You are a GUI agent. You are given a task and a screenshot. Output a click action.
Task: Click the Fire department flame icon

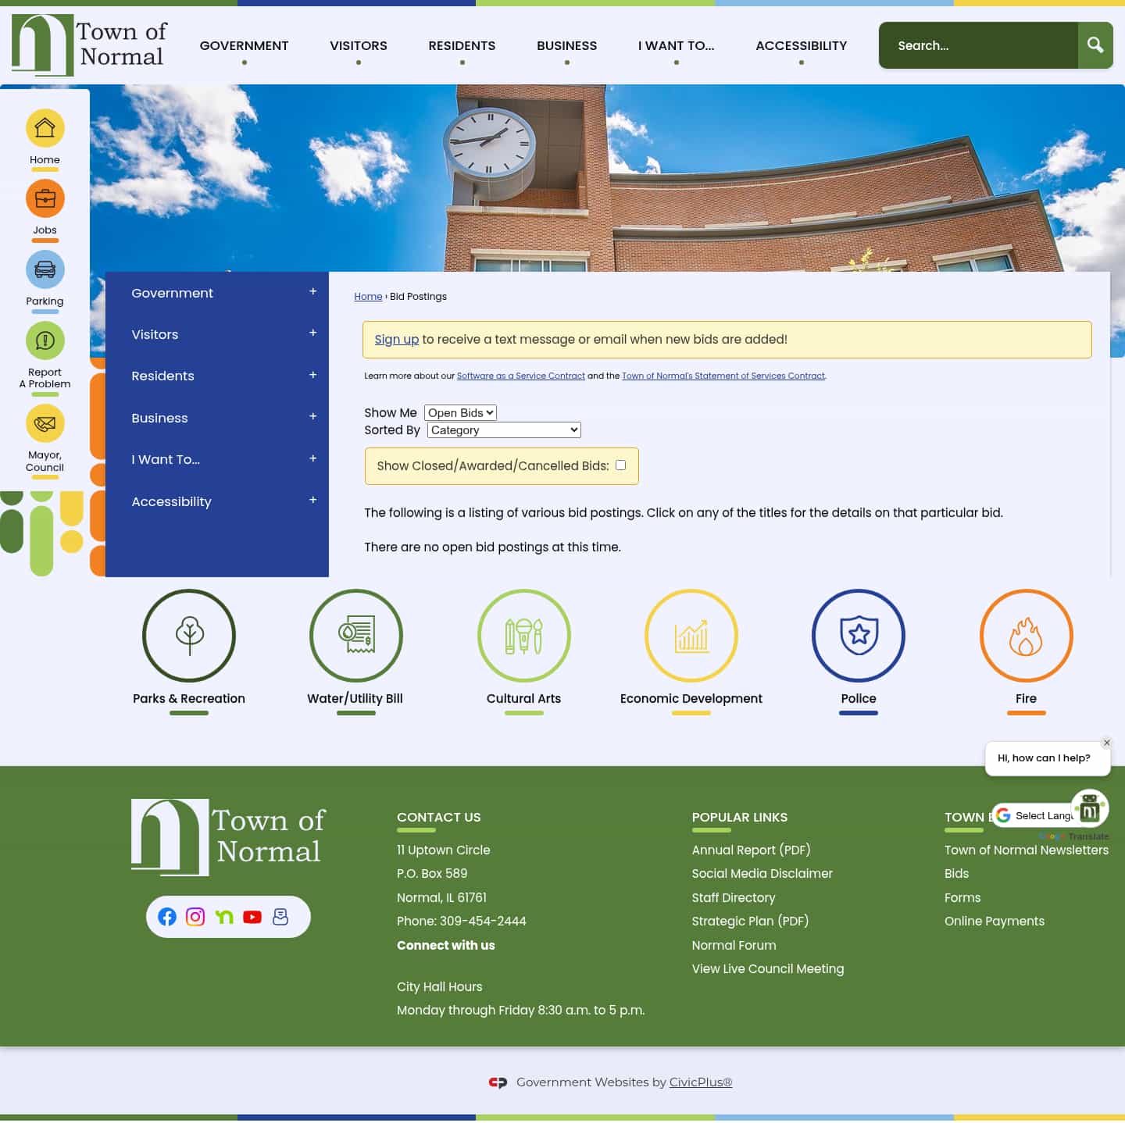1026,636
